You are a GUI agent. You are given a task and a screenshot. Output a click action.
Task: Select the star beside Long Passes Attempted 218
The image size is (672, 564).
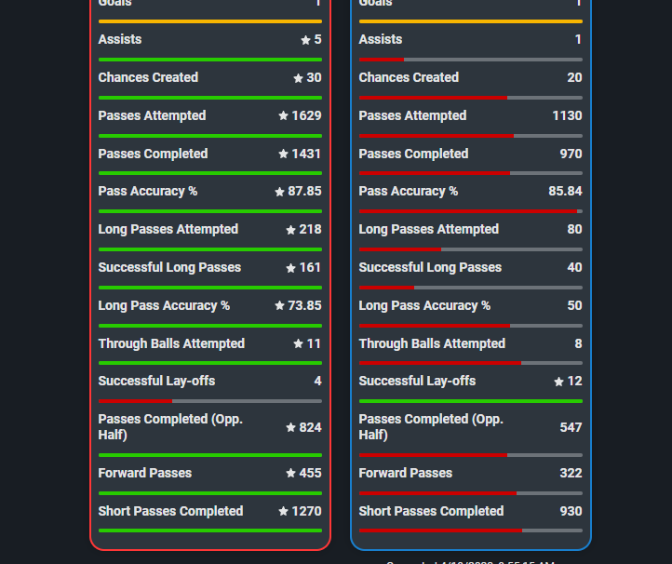click(x=290, y=230)
